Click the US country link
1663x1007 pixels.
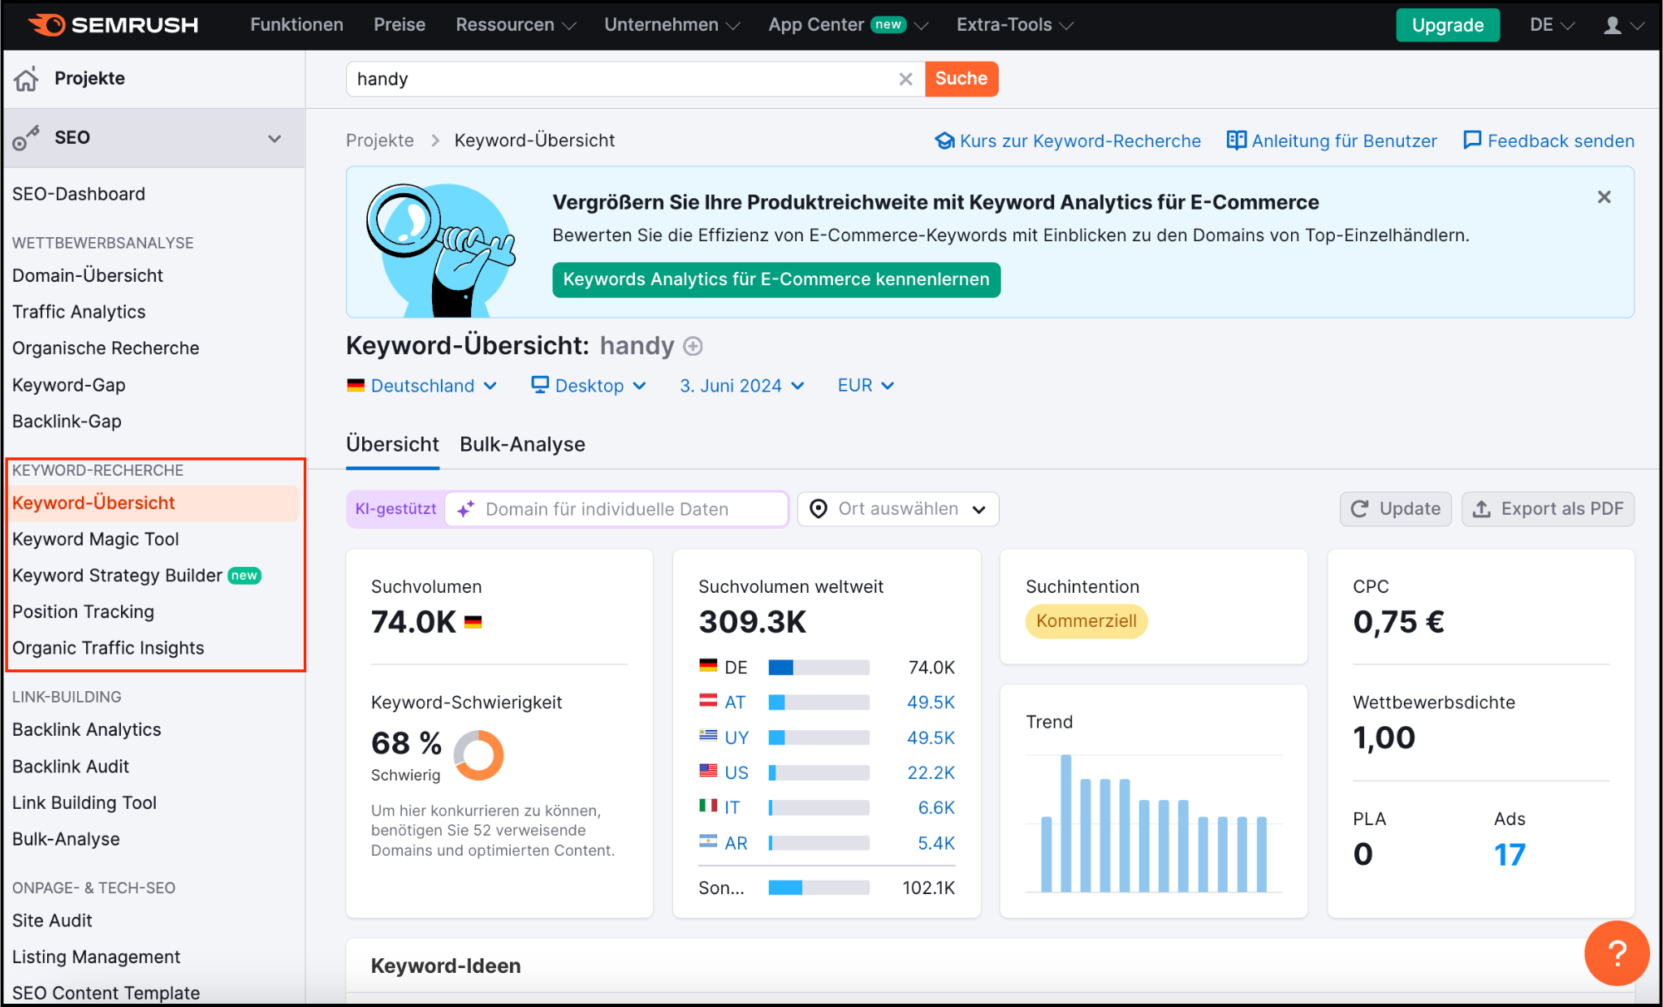[x=736, y=772]
